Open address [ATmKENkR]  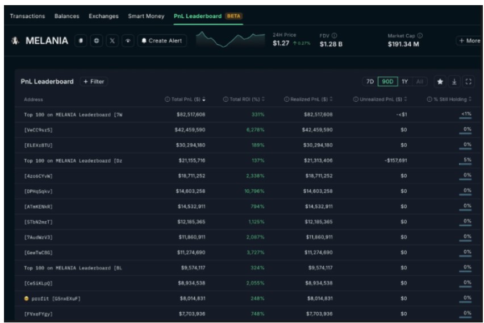[x=38, y=207]
